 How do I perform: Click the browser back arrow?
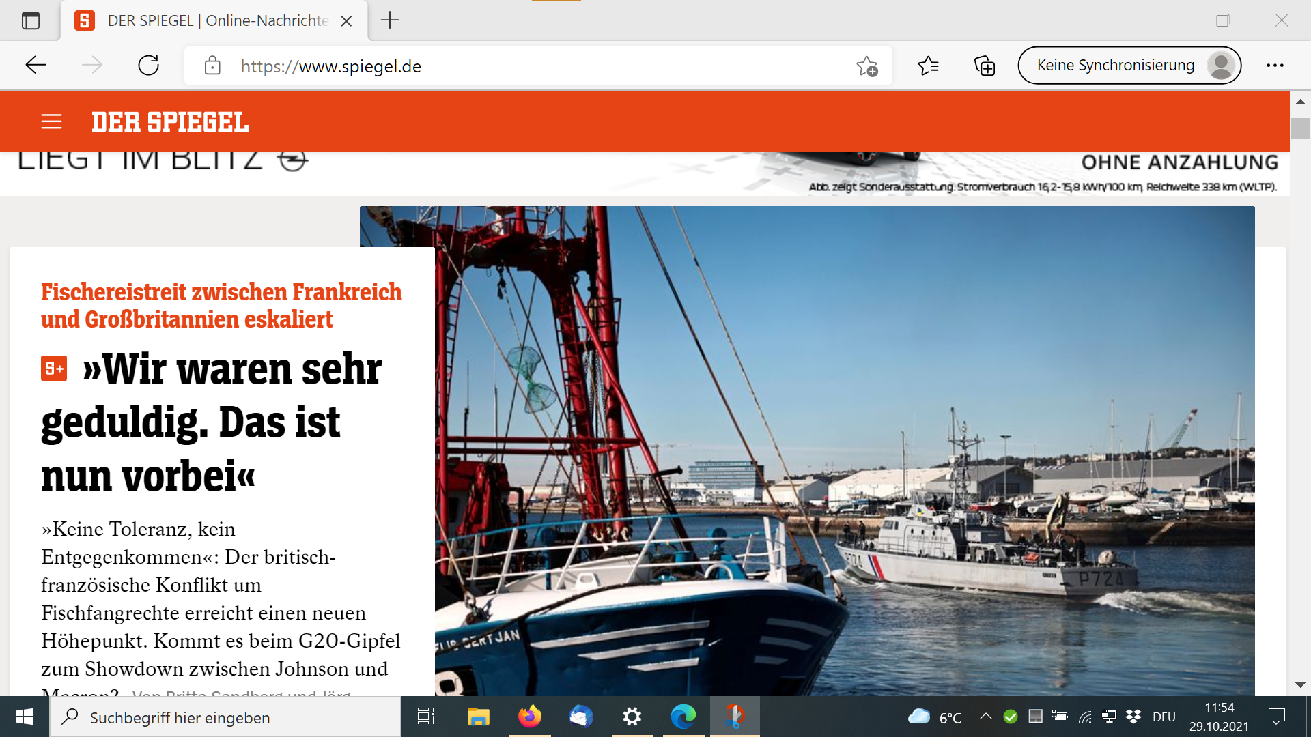(36, 66)
